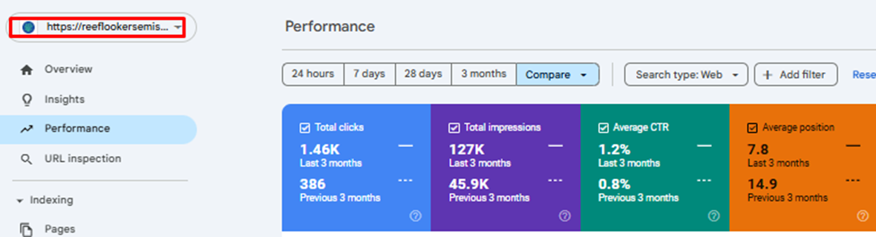
Task: Click help icon on Average CTR card
Action: (714, 216)
